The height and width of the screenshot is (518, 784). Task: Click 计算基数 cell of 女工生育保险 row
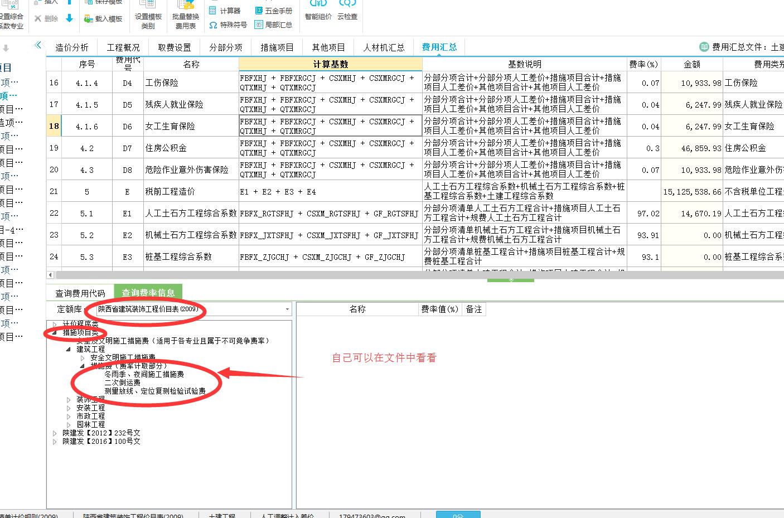(330, 126)
